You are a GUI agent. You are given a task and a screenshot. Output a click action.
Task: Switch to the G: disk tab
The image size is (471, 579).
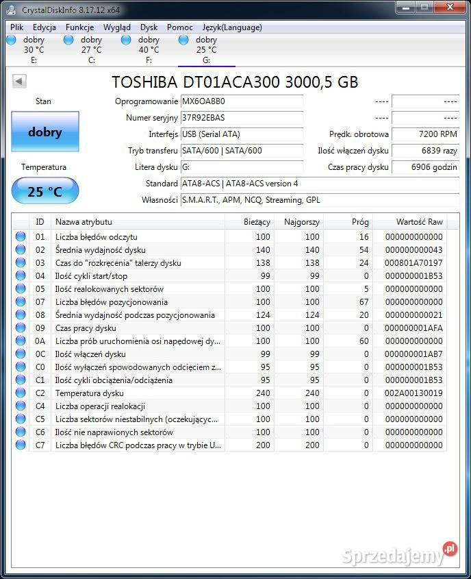[x=206, y=50]
